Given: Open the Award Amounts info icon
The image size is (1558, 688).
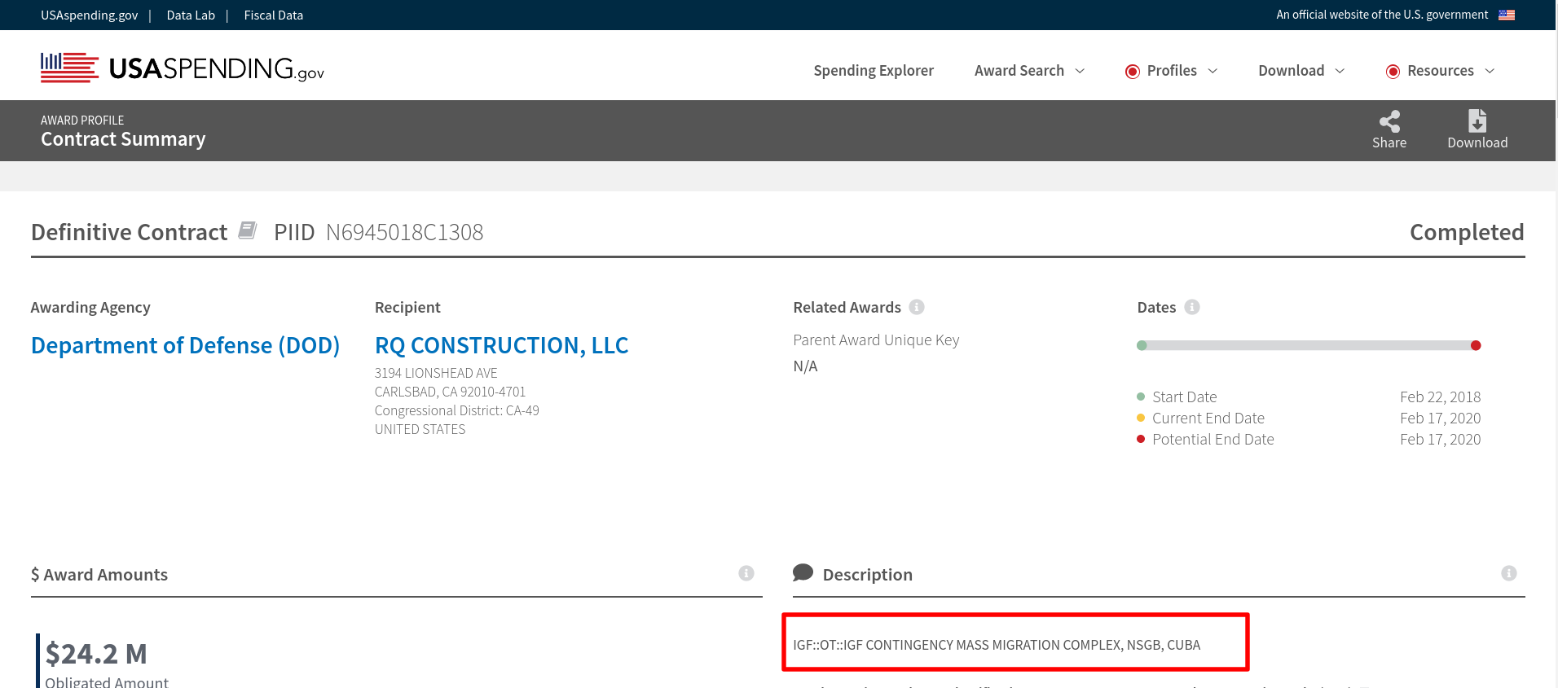Looking at the screenshot, I should coord(746,573).
